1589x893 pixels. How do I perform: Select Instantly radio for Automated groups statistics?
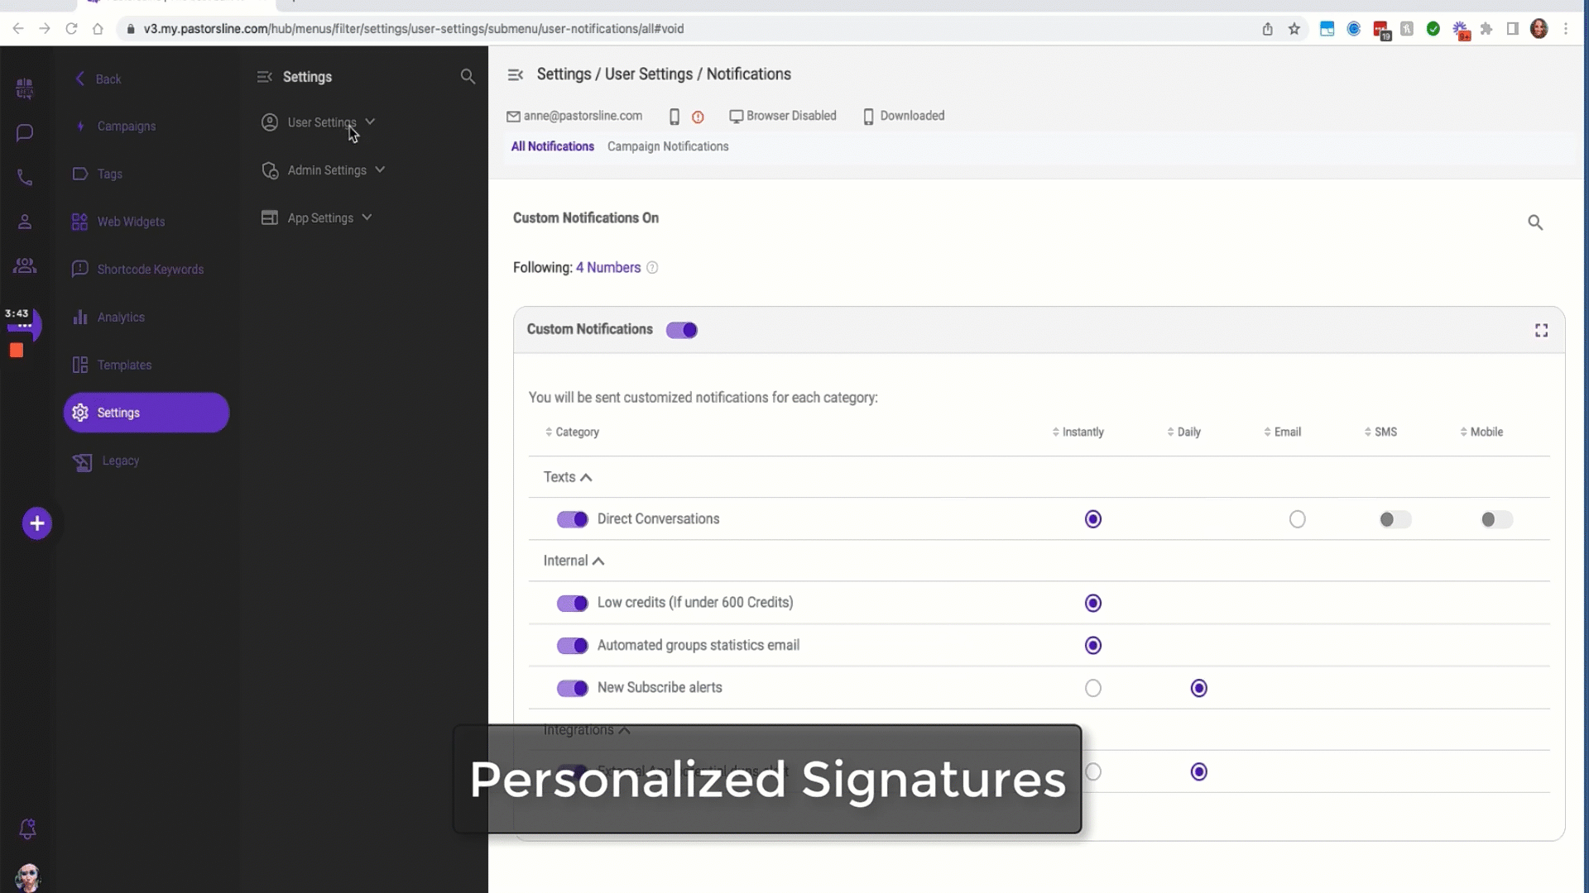[x=1093, y=645]
